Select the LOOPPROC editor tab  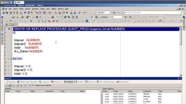coord(11,25)
